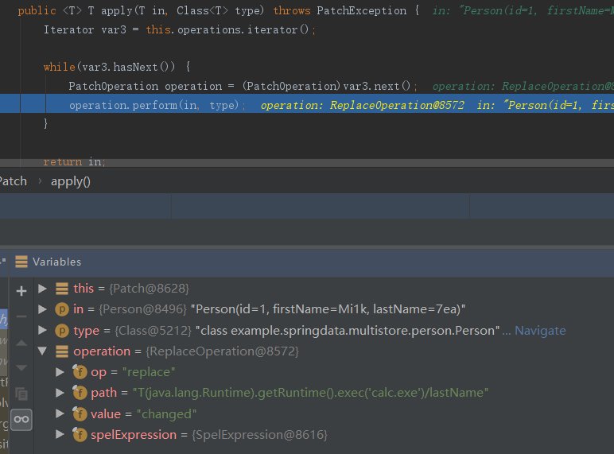Expand the 'op' field node

(x=60, y=372)
